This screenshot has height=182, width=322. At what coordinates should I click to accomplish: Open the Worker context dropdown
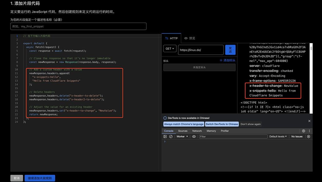tap(182, 137)
